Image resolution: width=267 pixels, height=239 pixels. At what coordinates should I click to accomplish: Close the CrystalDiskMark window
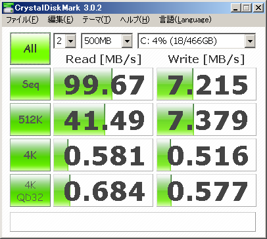pyautogui.click(x=258, y=8)
